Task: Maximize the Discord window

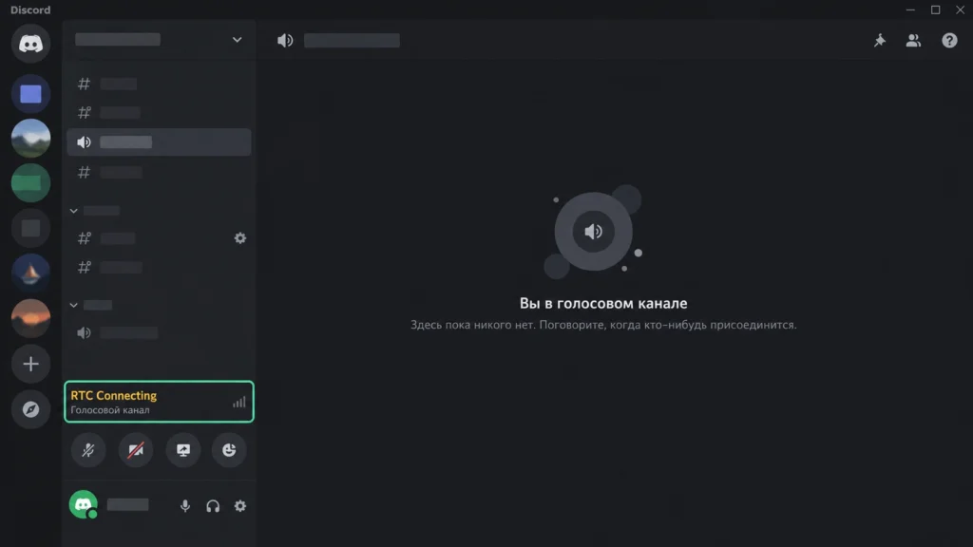Action: click(x=935, y=9)
